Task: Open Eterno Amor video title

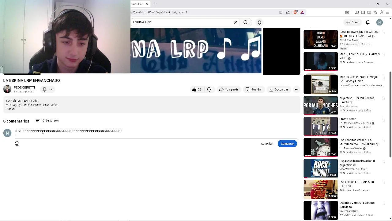Action: tap(348, 119)
